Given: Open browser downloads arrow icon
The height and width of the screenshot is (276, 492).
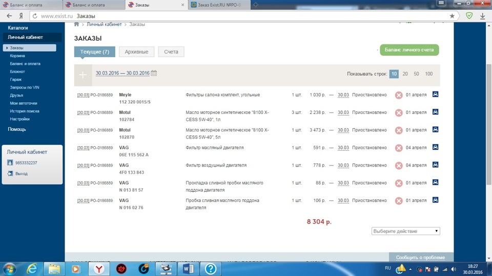Looking at the screenshot, I should (x=483, y=16).
